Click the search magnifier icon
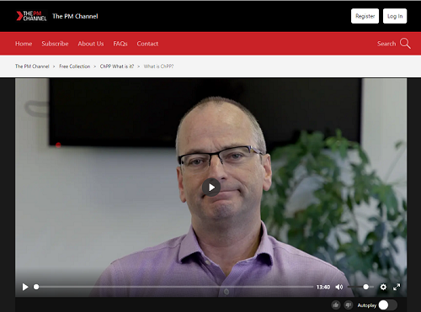Screen dimensions: 421x312 tap(405, 44)
